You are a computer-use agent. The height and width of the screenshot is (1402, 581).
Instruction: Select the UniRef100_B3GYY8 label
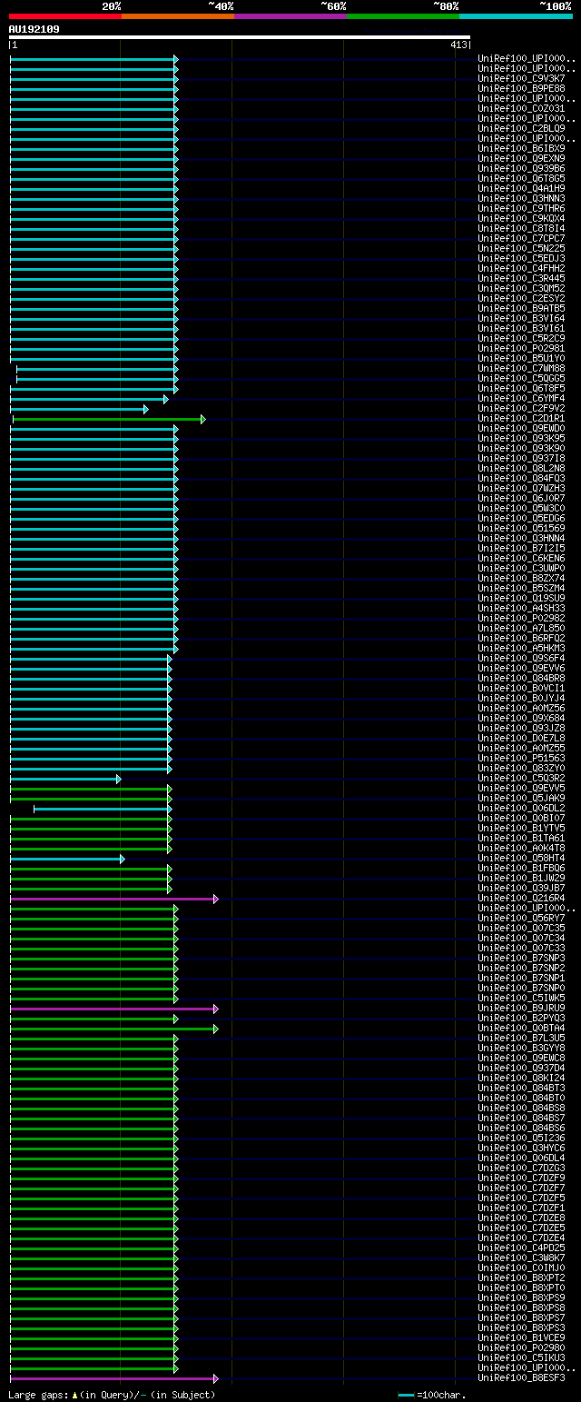click(521, 1049)
